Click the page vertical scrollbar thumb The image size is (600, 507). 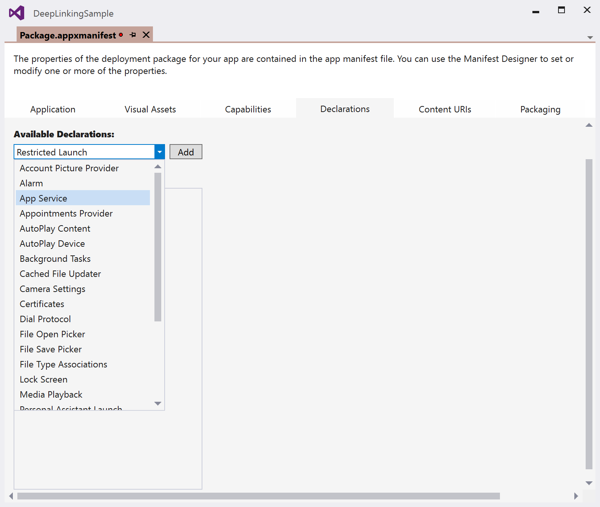[x=589, y=314]
